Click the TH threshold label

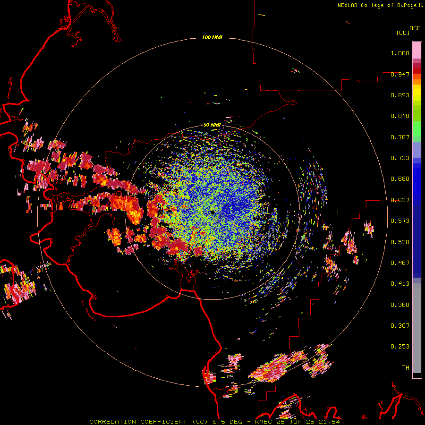click(406, 367)
